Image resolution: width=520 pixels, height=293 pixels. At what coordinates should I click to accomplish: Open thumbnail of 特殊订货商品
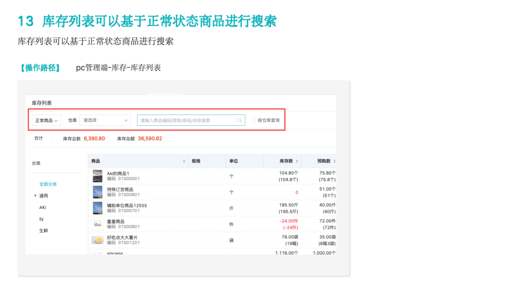pos(98,192)
